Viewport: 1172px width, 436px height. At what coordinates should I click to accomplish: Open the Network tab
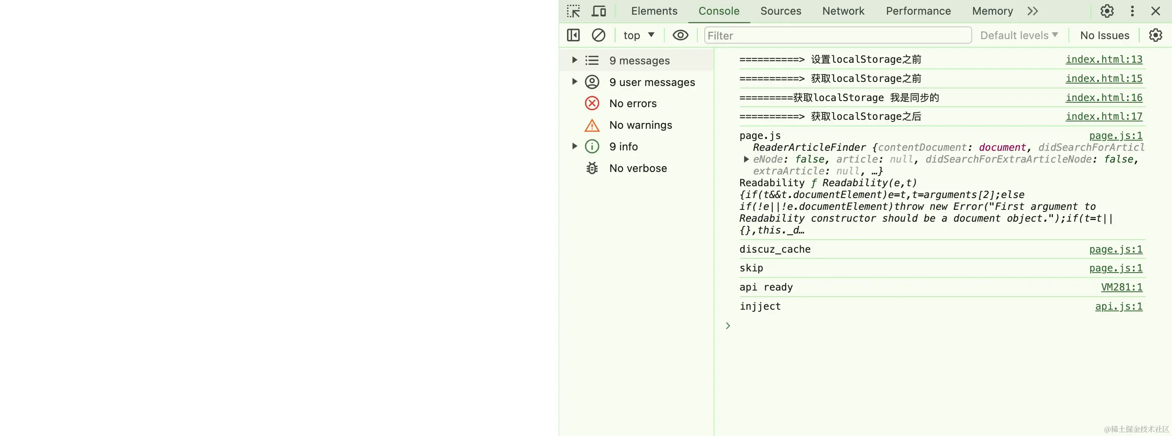coord(843,11)
